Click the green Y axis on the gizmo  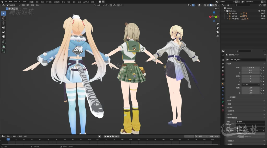216,17
